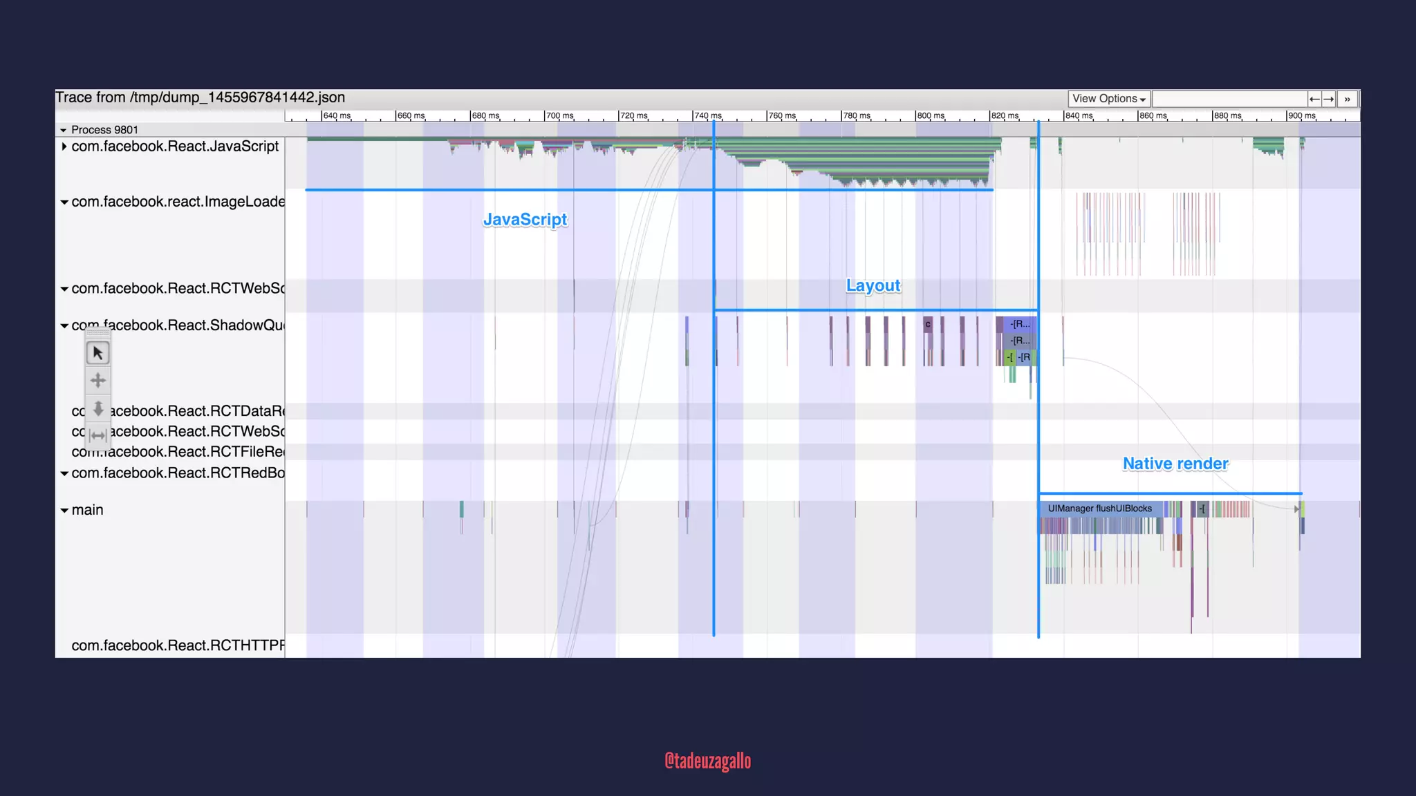Select the UIManager flushUIBlocks slice
Screen dimensions: 1416x796
click(x=1099, y=509)
